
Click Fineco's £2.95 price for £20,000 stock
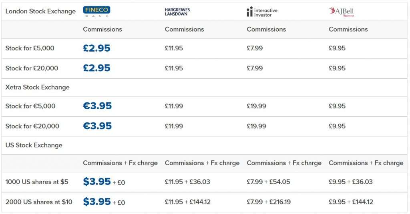pos(97,68)
